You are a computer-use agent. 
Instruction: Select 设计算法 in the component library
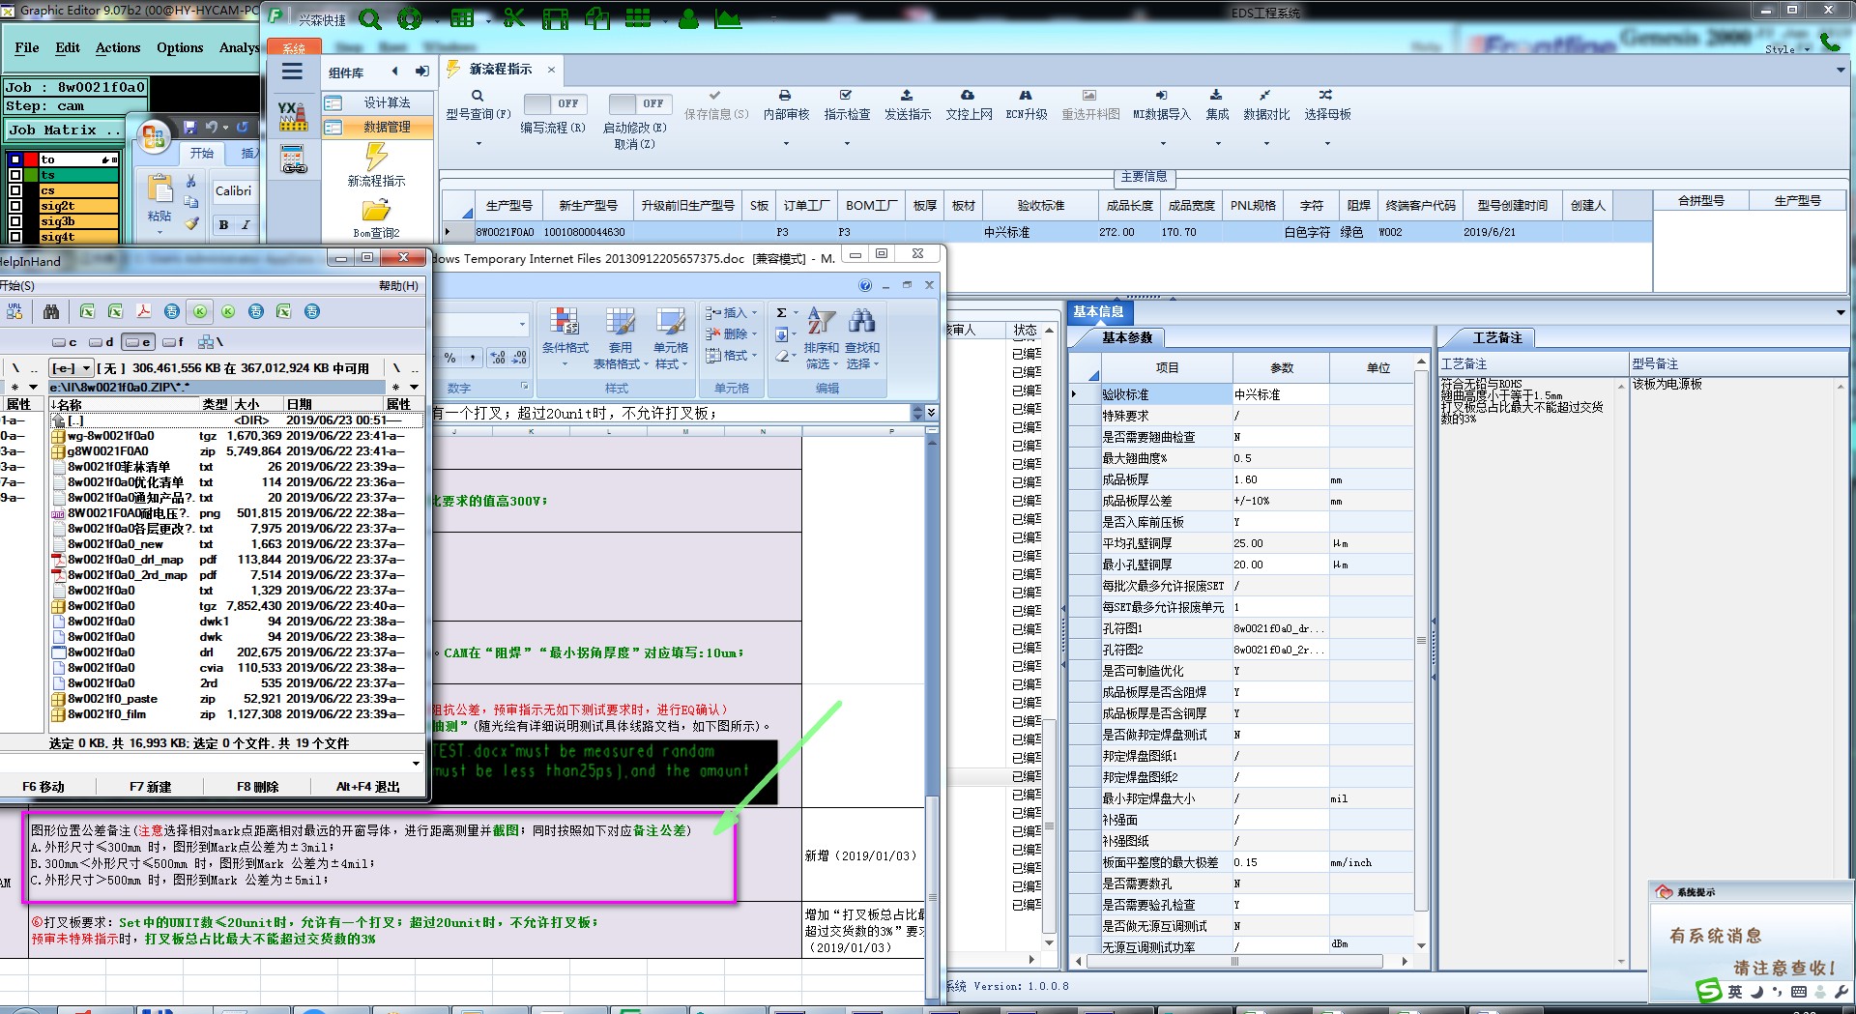[377, 102]
